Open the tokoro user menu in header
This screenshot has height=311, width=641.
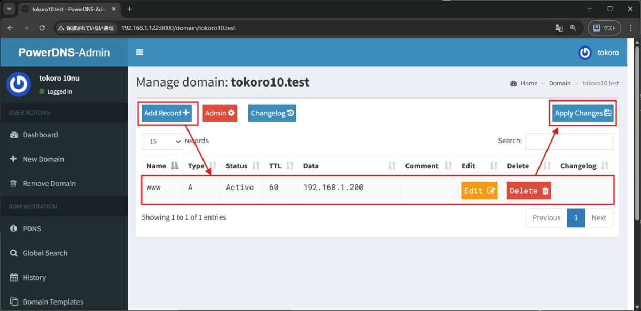coord(598,52)
